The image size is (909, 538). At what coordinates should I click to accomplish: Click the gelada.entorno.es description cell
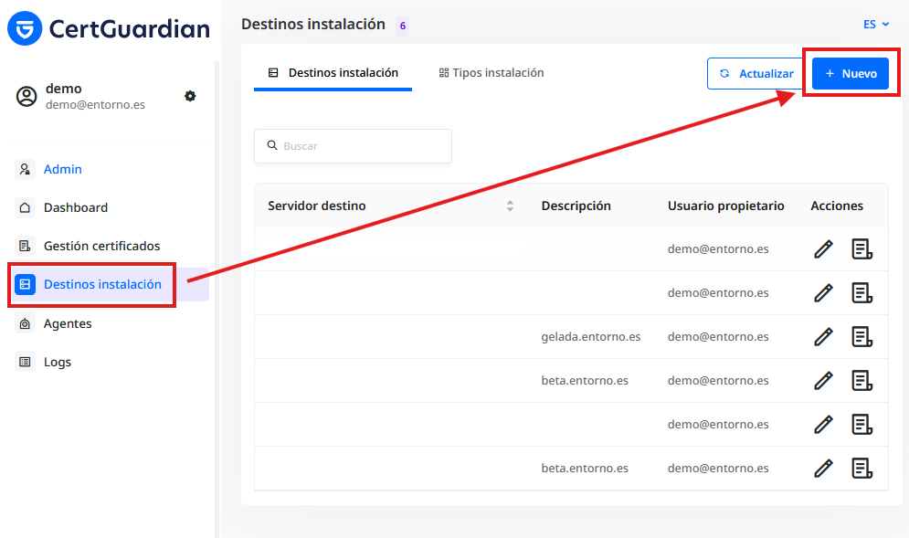point(591,337)
